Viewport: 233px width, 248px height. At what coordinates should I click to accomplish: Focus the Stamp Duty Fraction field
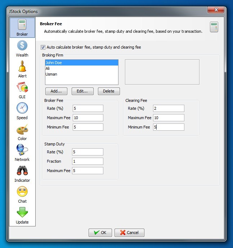[x=88, y=161]
